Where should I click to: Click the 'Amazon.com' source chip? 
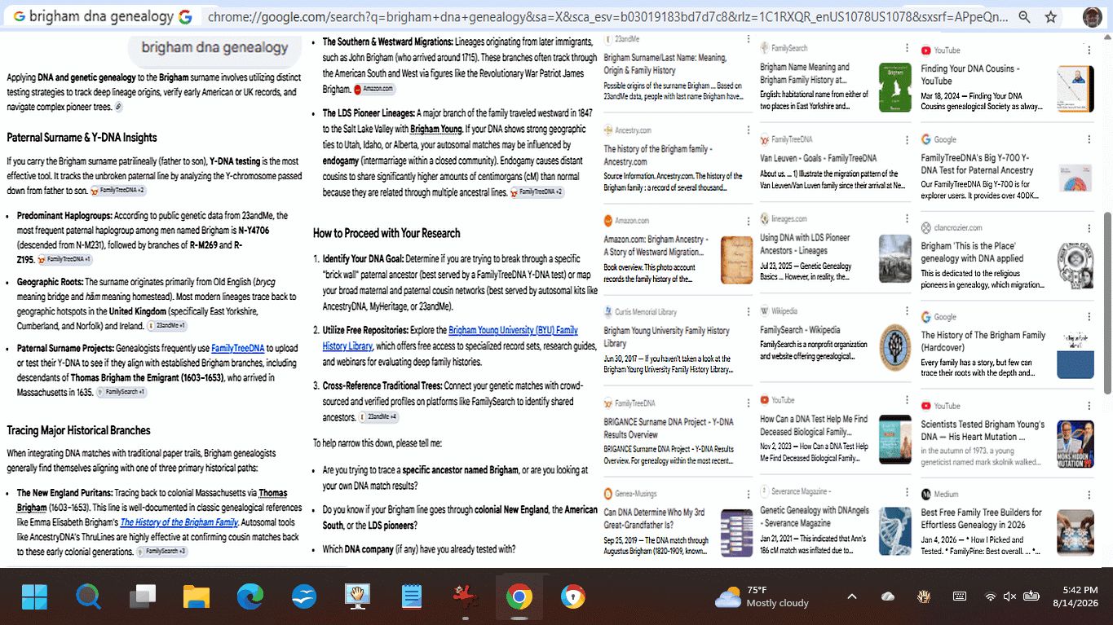pos(374,89)
